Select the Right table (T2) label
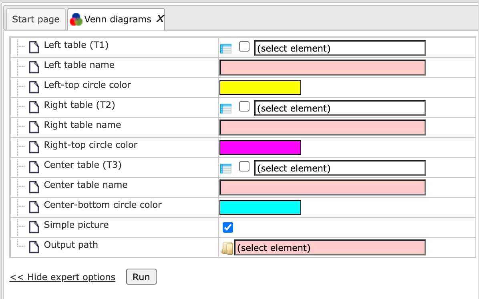This screenshot has width=479, height=299. point(79,105)
